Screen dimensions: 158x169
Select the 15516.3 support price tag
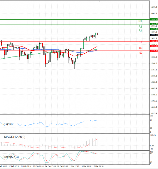[x=154, y=46]
